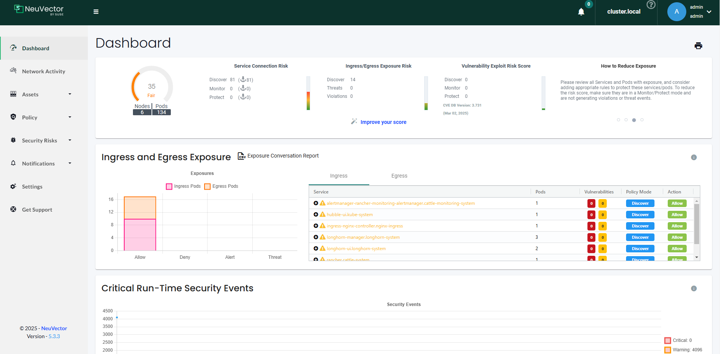Download Exposure Conversation Report CSV icon
Screen dimensions: 720x354
pyautogui.click(x=241, y=156)
